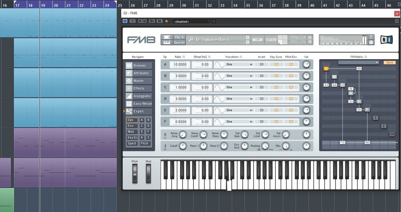The width and height of the screenshot is (401, 212).
Task: Open the Browser icon in Navigator
Action: coord(129,65)
